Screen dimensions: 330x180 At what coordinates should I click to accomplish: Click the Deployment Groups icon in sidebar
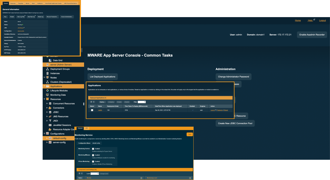tap(47, 69)
